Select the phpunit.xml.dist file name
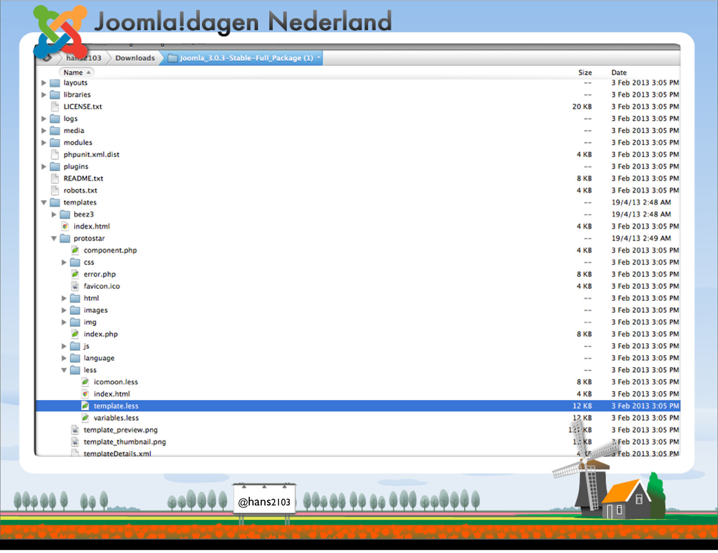 [92, 155]
